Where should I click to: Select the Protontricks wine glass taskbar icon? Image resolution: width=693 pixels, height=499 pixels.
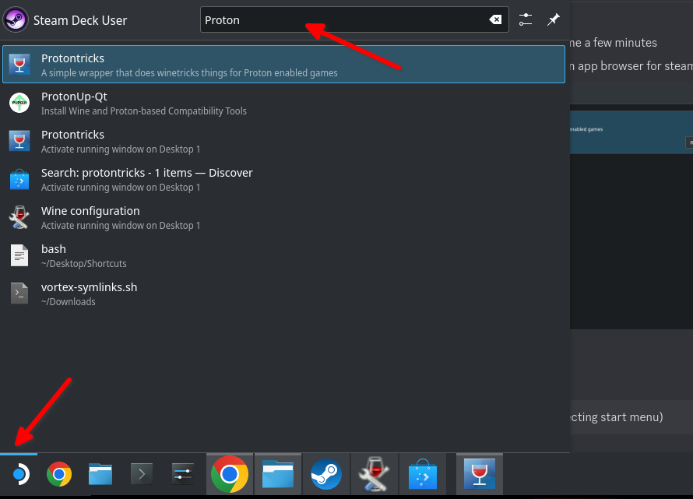480,473
